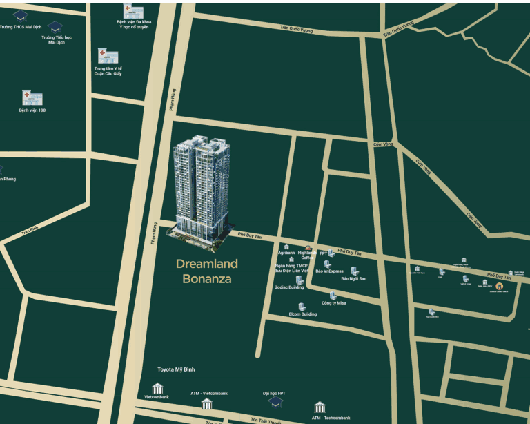Select the orange circular marker on Phố Duy Tân
The height and width of the screenshot is (424, 530).
click(x=500, y=285)
